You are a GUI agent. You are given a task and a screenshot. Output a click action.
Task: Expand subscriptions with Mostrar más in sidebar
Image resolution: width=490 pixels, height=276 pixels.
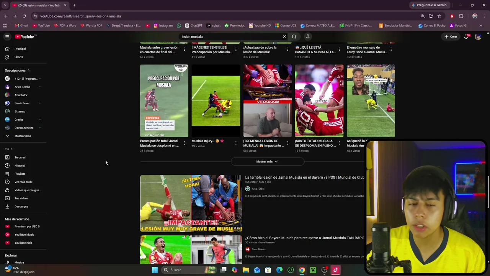click(x=23, y=136)
